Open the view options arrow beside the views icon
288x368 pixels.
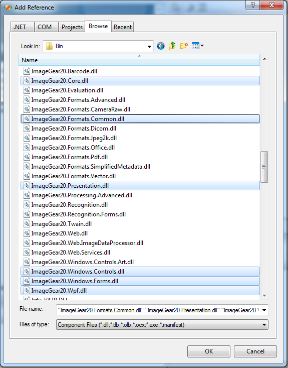(202, 46)
